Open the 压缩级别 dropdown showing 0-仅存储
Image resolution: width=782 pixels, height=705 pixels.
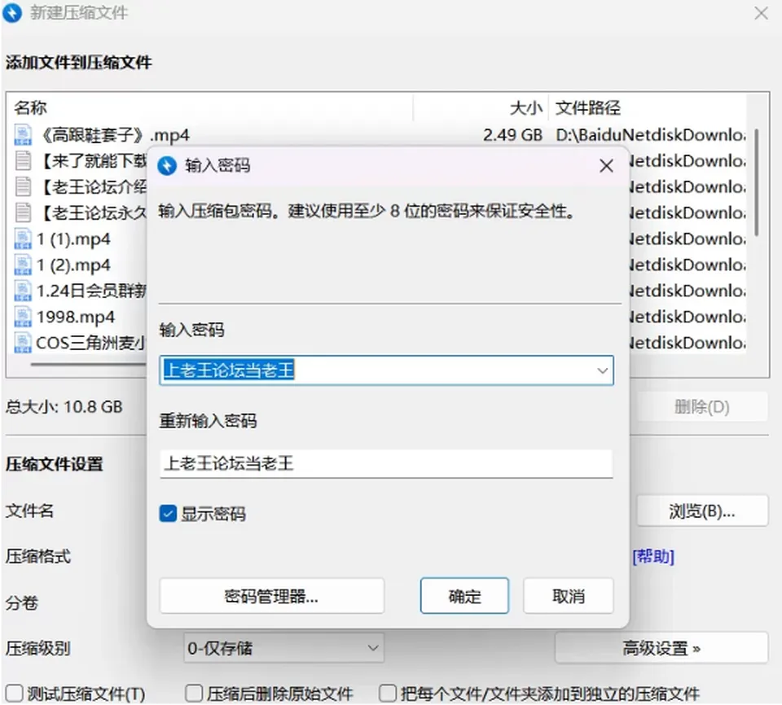click(x=283, y=648)
